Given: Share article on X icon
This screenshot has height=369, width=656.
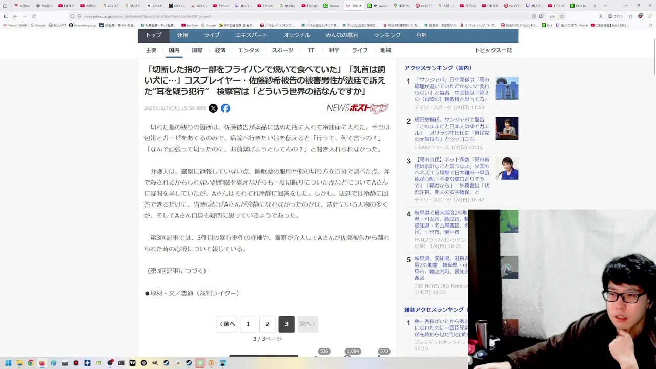Looking at the screenshot, I should 213,108.
